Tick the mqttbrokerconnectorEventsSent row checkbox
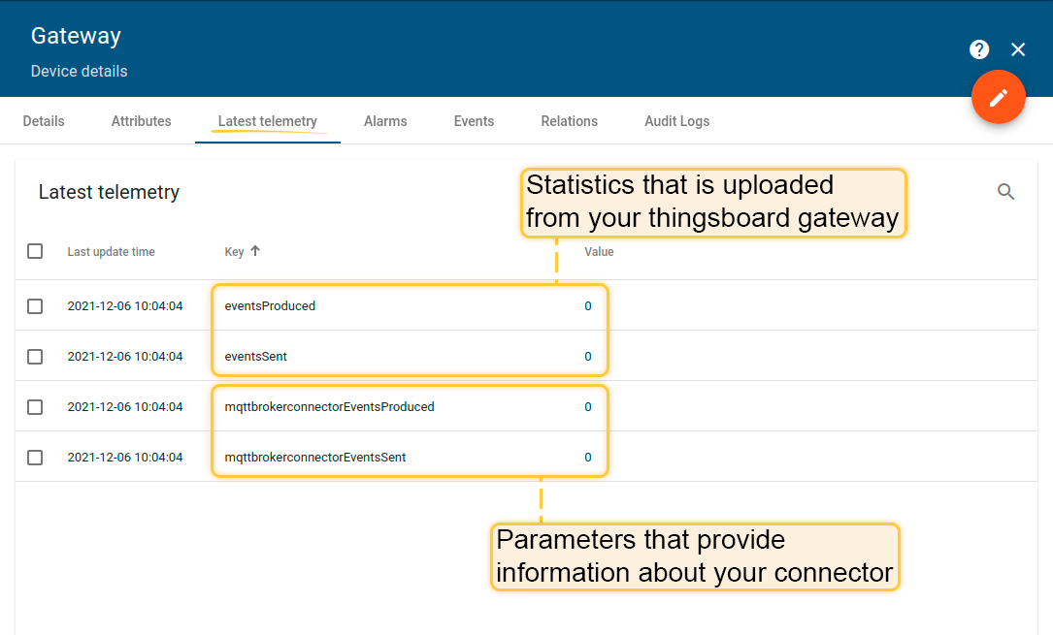 [x=35, y=458]
